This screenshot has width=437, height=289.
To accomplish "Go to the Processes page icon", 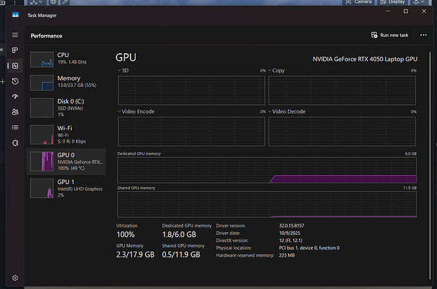I will point(15,50).
